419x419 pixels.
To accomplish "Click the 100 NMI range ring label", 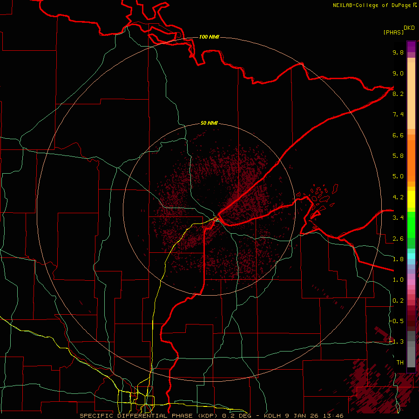I will [209, 37].
